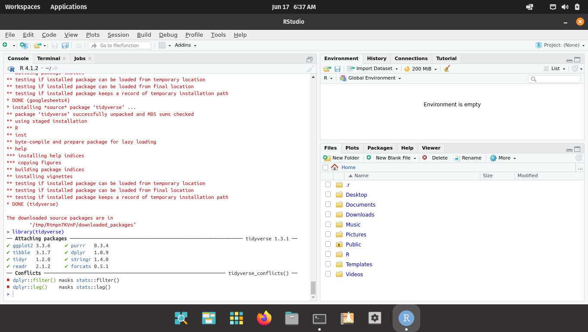Screen dimensions: 588x332
Task: Click the Delete button in Files pane
Action: [x=435, y=158]
